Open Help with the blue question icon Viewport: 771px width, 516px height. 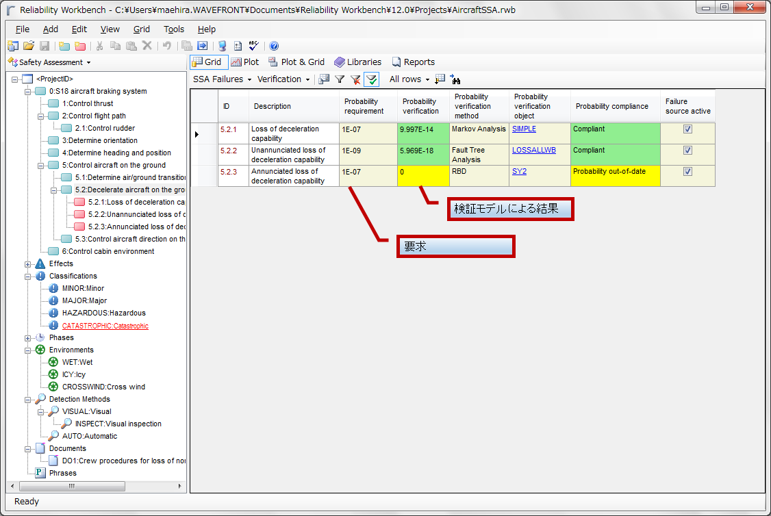pos(274,46)
